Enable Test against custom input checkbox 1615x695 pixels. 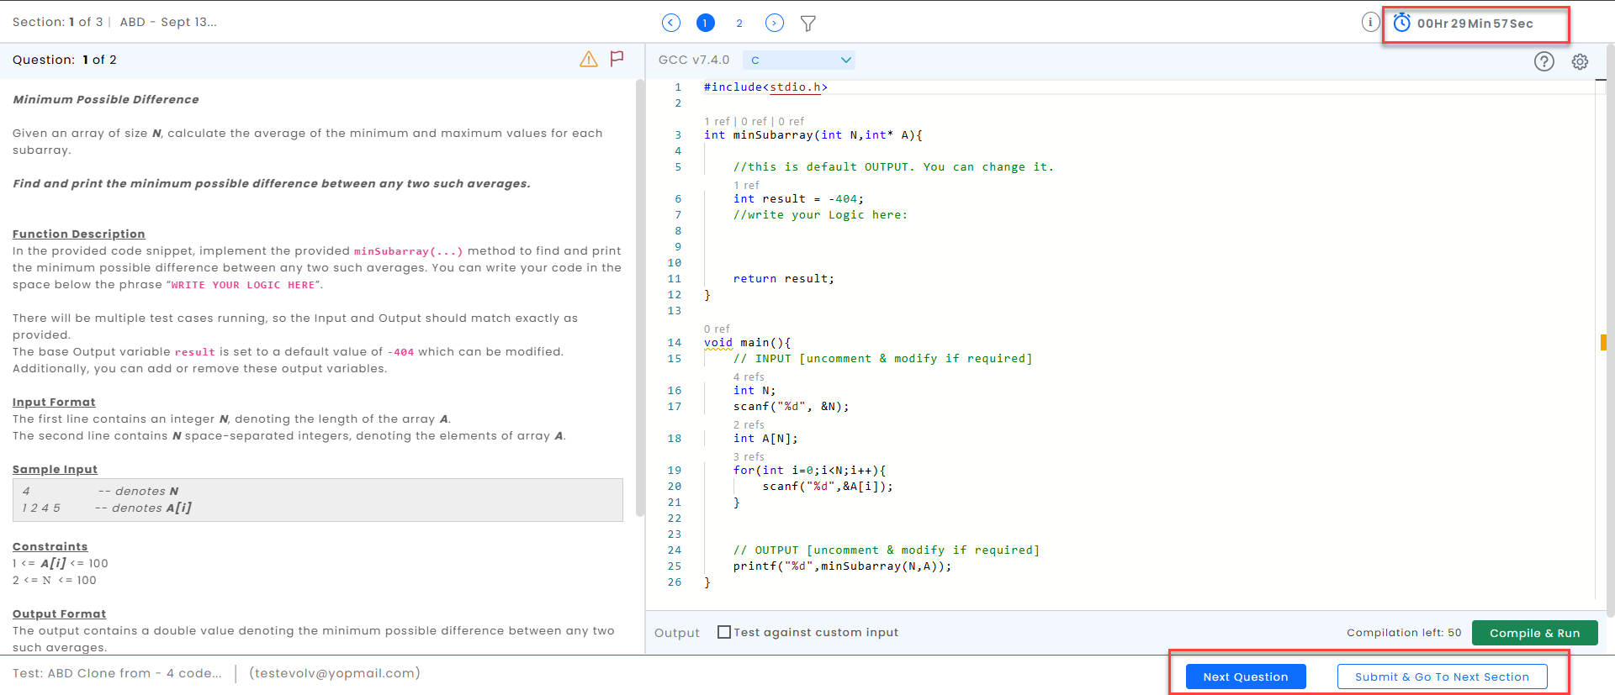click(x=723, y=632)
